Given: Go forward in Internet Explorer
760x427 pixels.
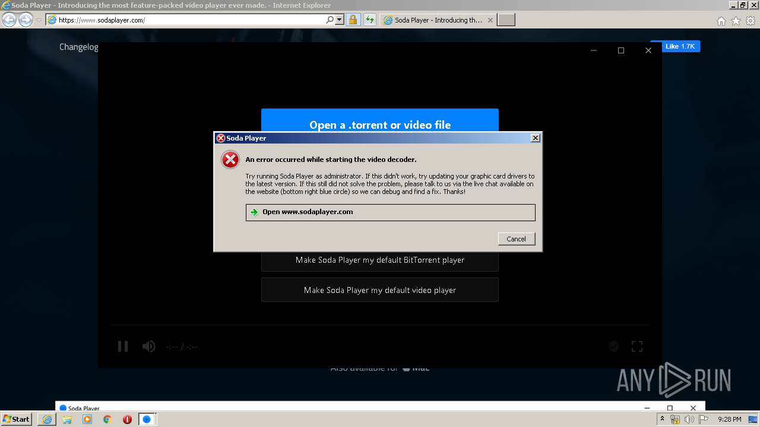Looking at the screenshot, I should coord(26,20).
